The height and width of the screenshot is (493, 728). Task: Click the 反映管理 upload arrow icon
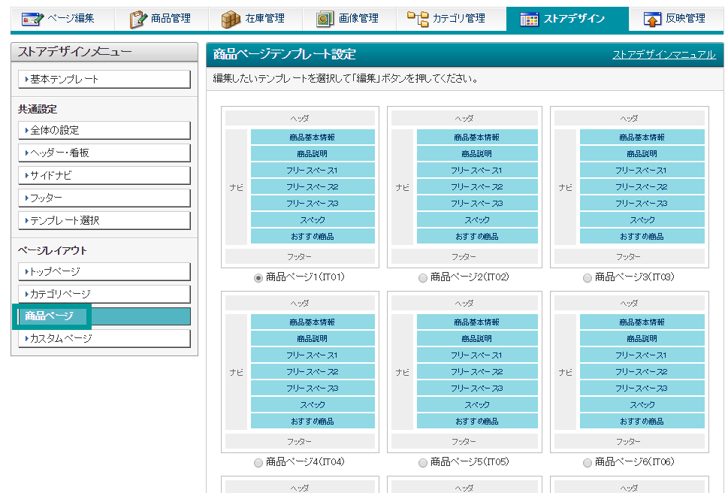click(x=652, y=19)
